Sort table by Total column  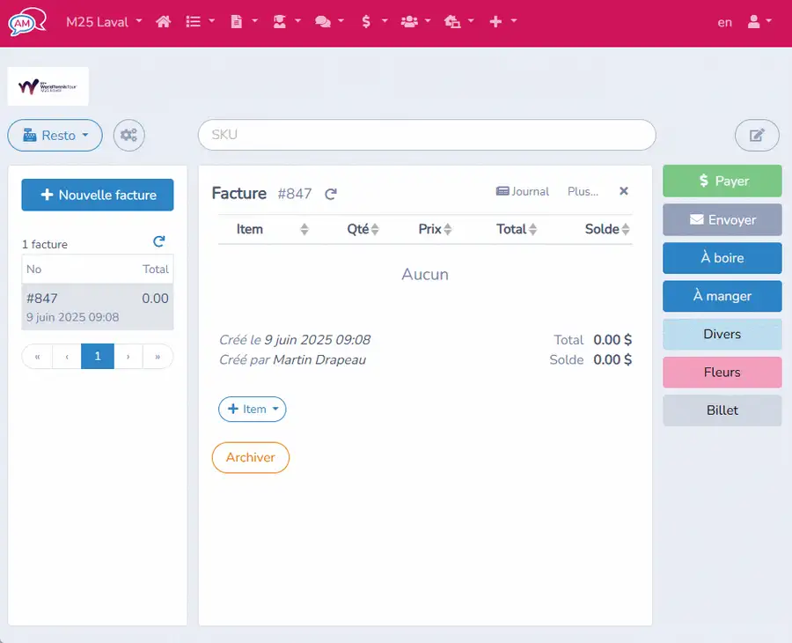point(517,229)
